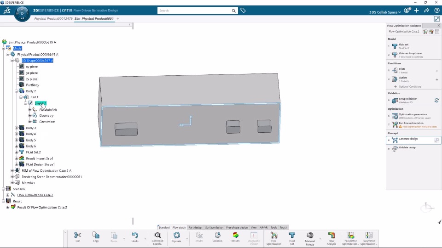Click the Undo icon
The image size is (442, 248).
[135, 235]
